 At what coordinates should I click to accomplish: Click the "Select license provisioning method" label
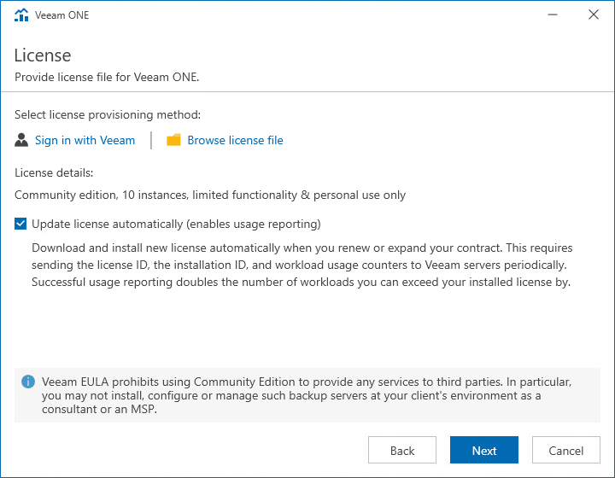(x=108, y=114)
